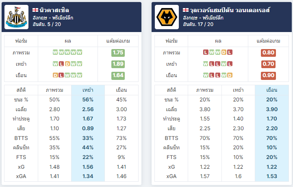Click the first red L badge in Wolves' ภาพรวม row
Viewport: 293px width, 187px height.
[x=206, y=52]
